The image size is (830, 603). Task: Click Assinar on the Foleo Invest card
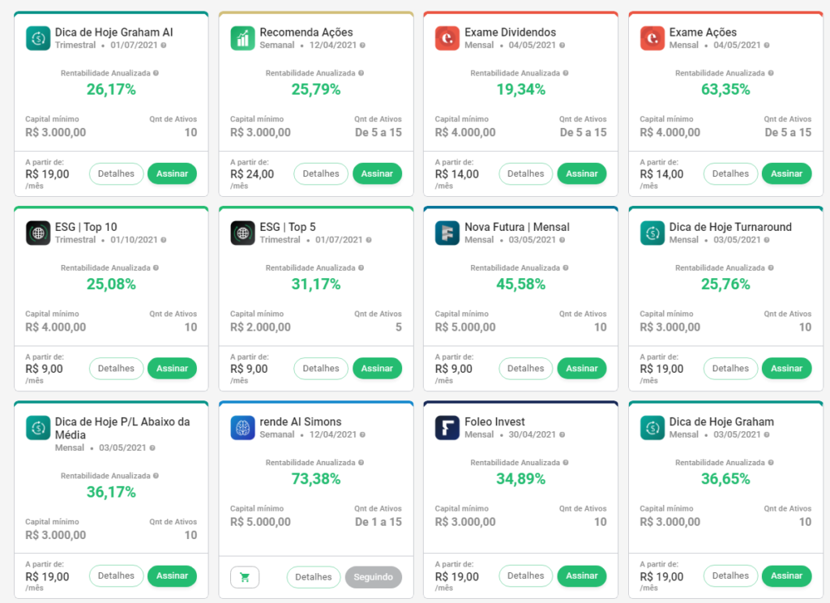click(x=581, y=575)
